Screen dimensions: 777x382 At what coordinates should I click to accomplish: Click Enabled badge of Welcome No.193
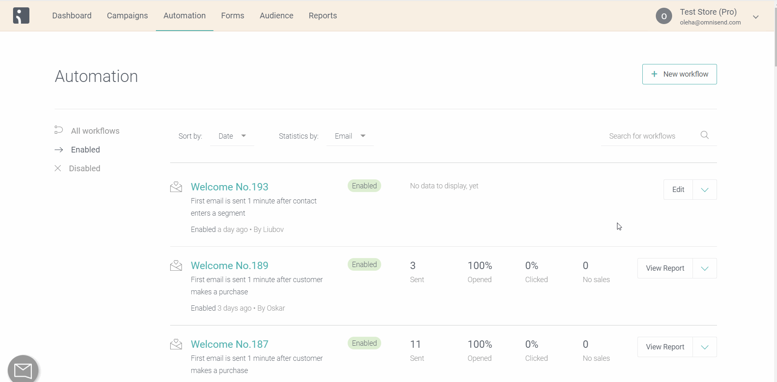[364, 186]
